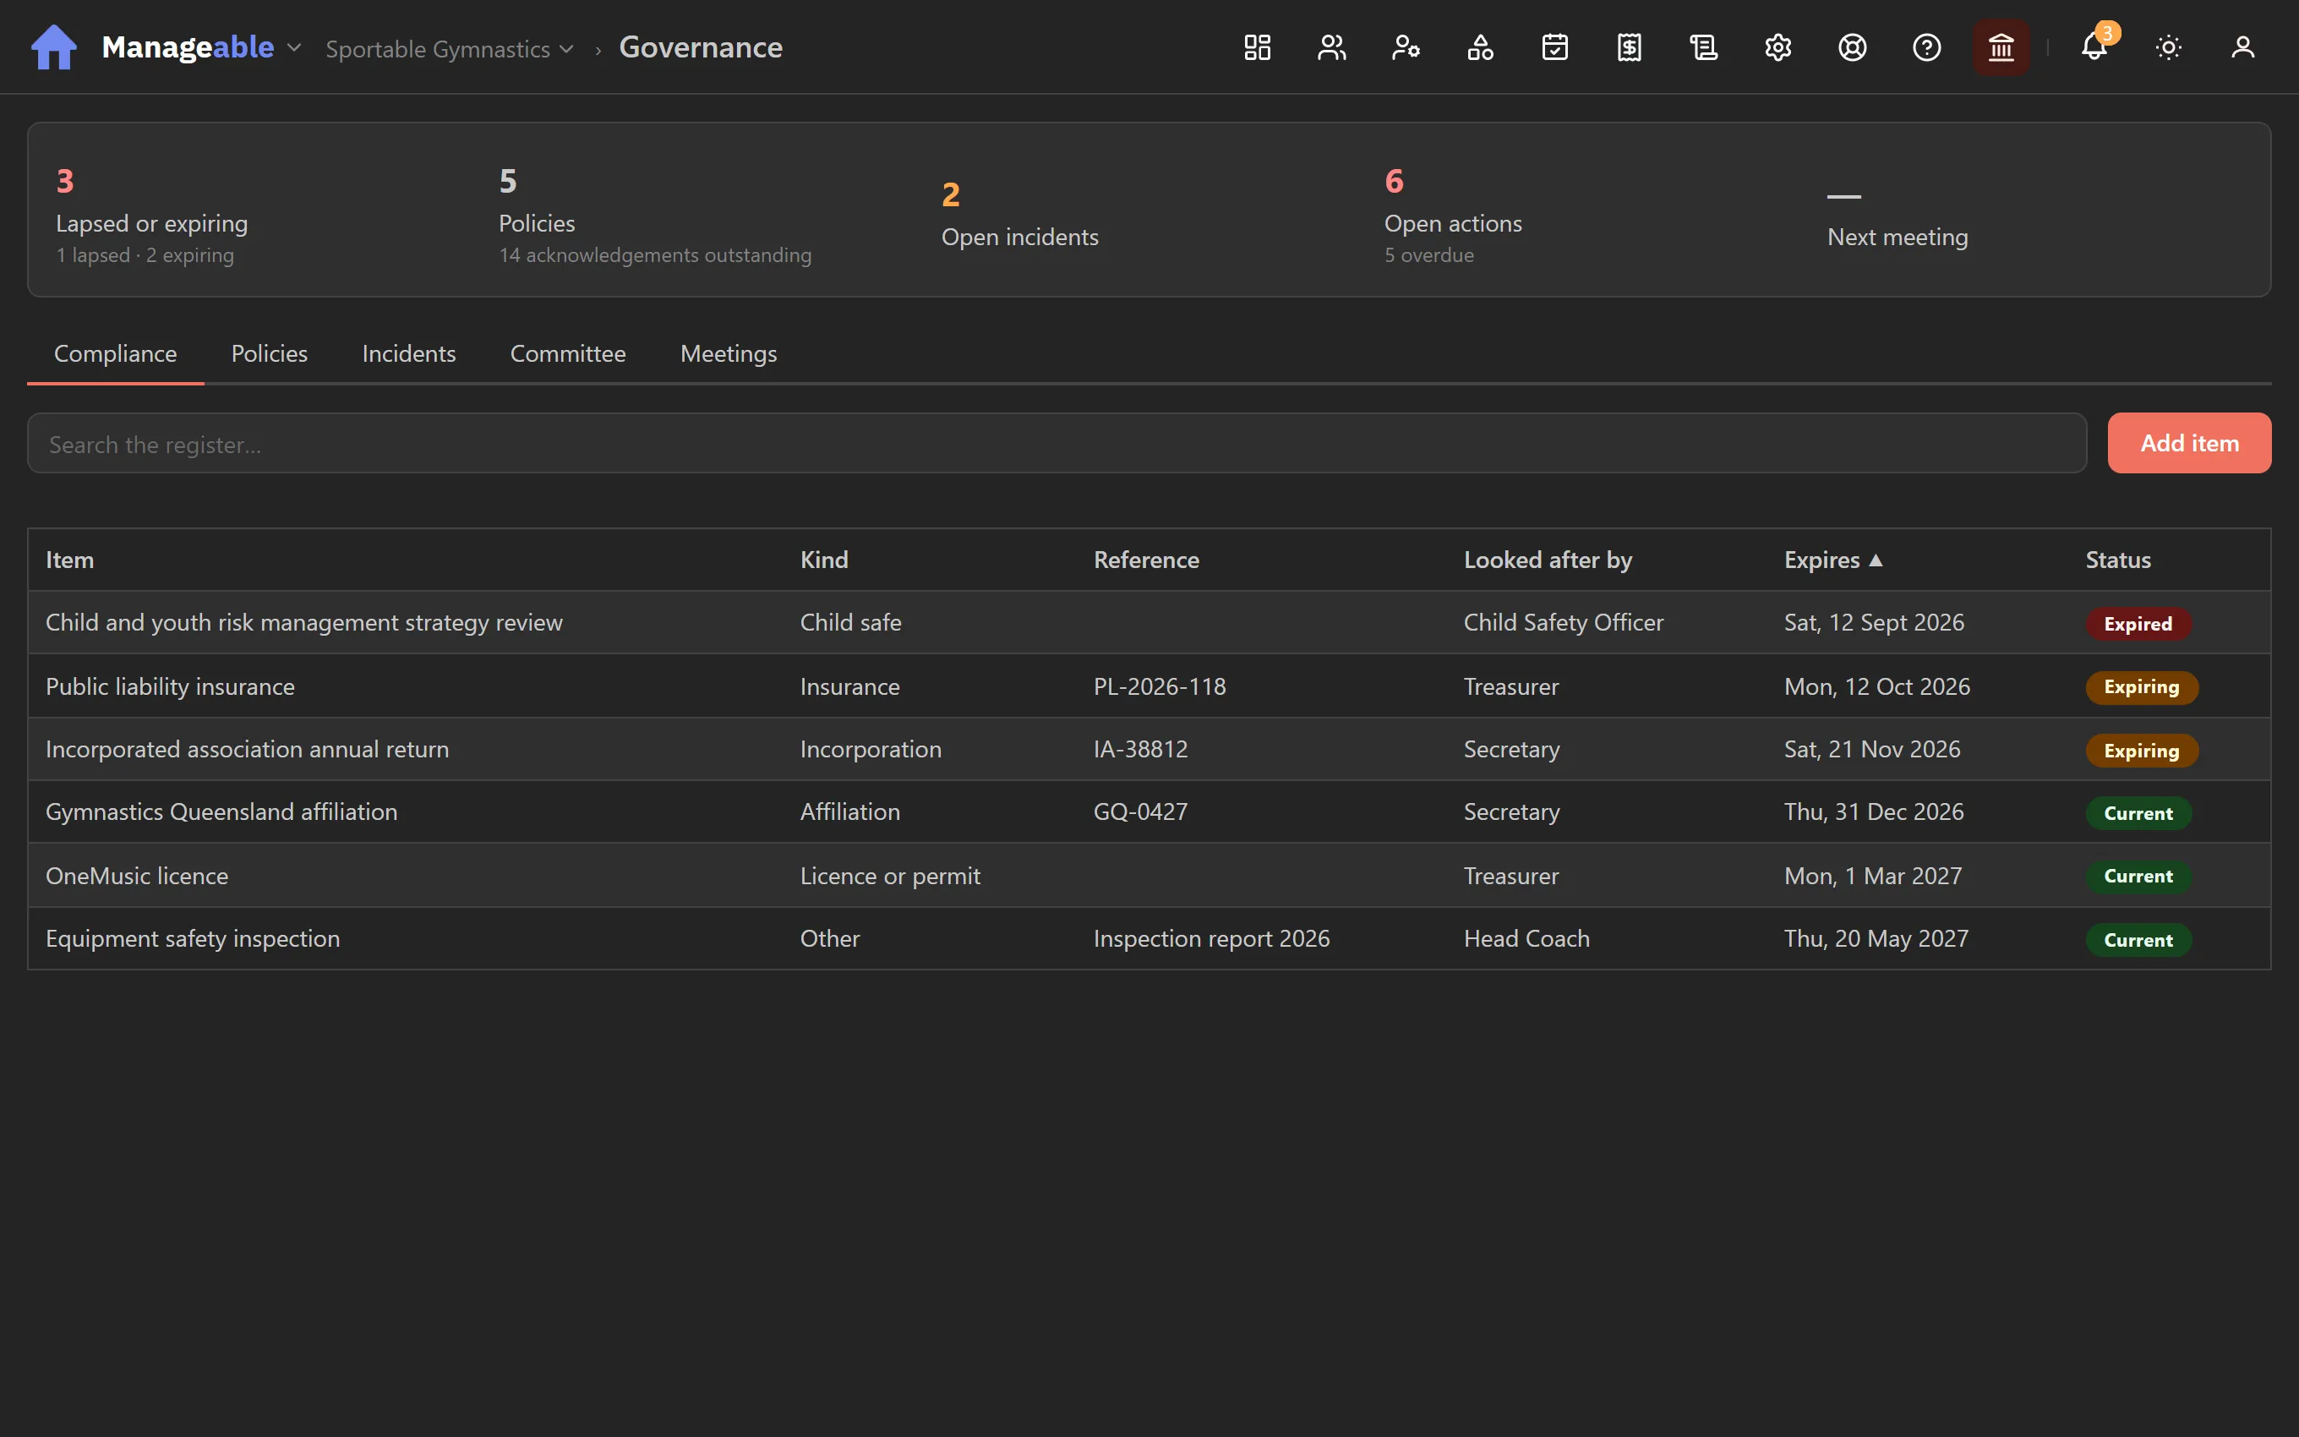Open the settings gear icon
The image size is (2299, 1437).
tap(1778, 47)
